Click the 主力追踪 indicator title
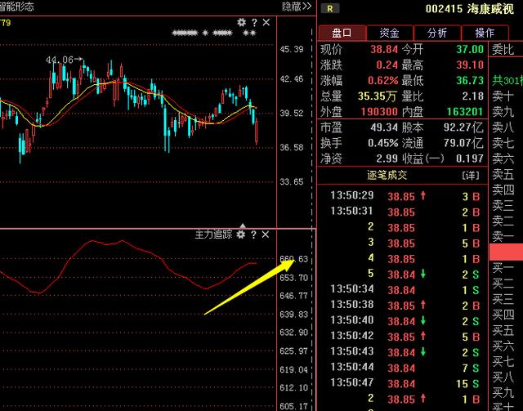This screenshot has height=411, width=523. click(x=213, y=235)
